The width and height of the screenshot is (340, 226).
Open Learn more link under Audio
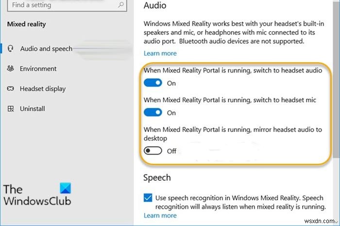point(160,53)
